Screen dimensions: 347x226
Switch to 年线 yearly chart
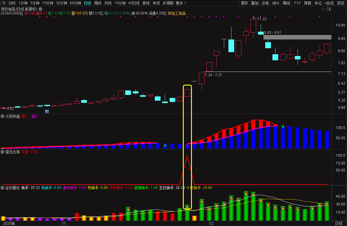[156, 3]
